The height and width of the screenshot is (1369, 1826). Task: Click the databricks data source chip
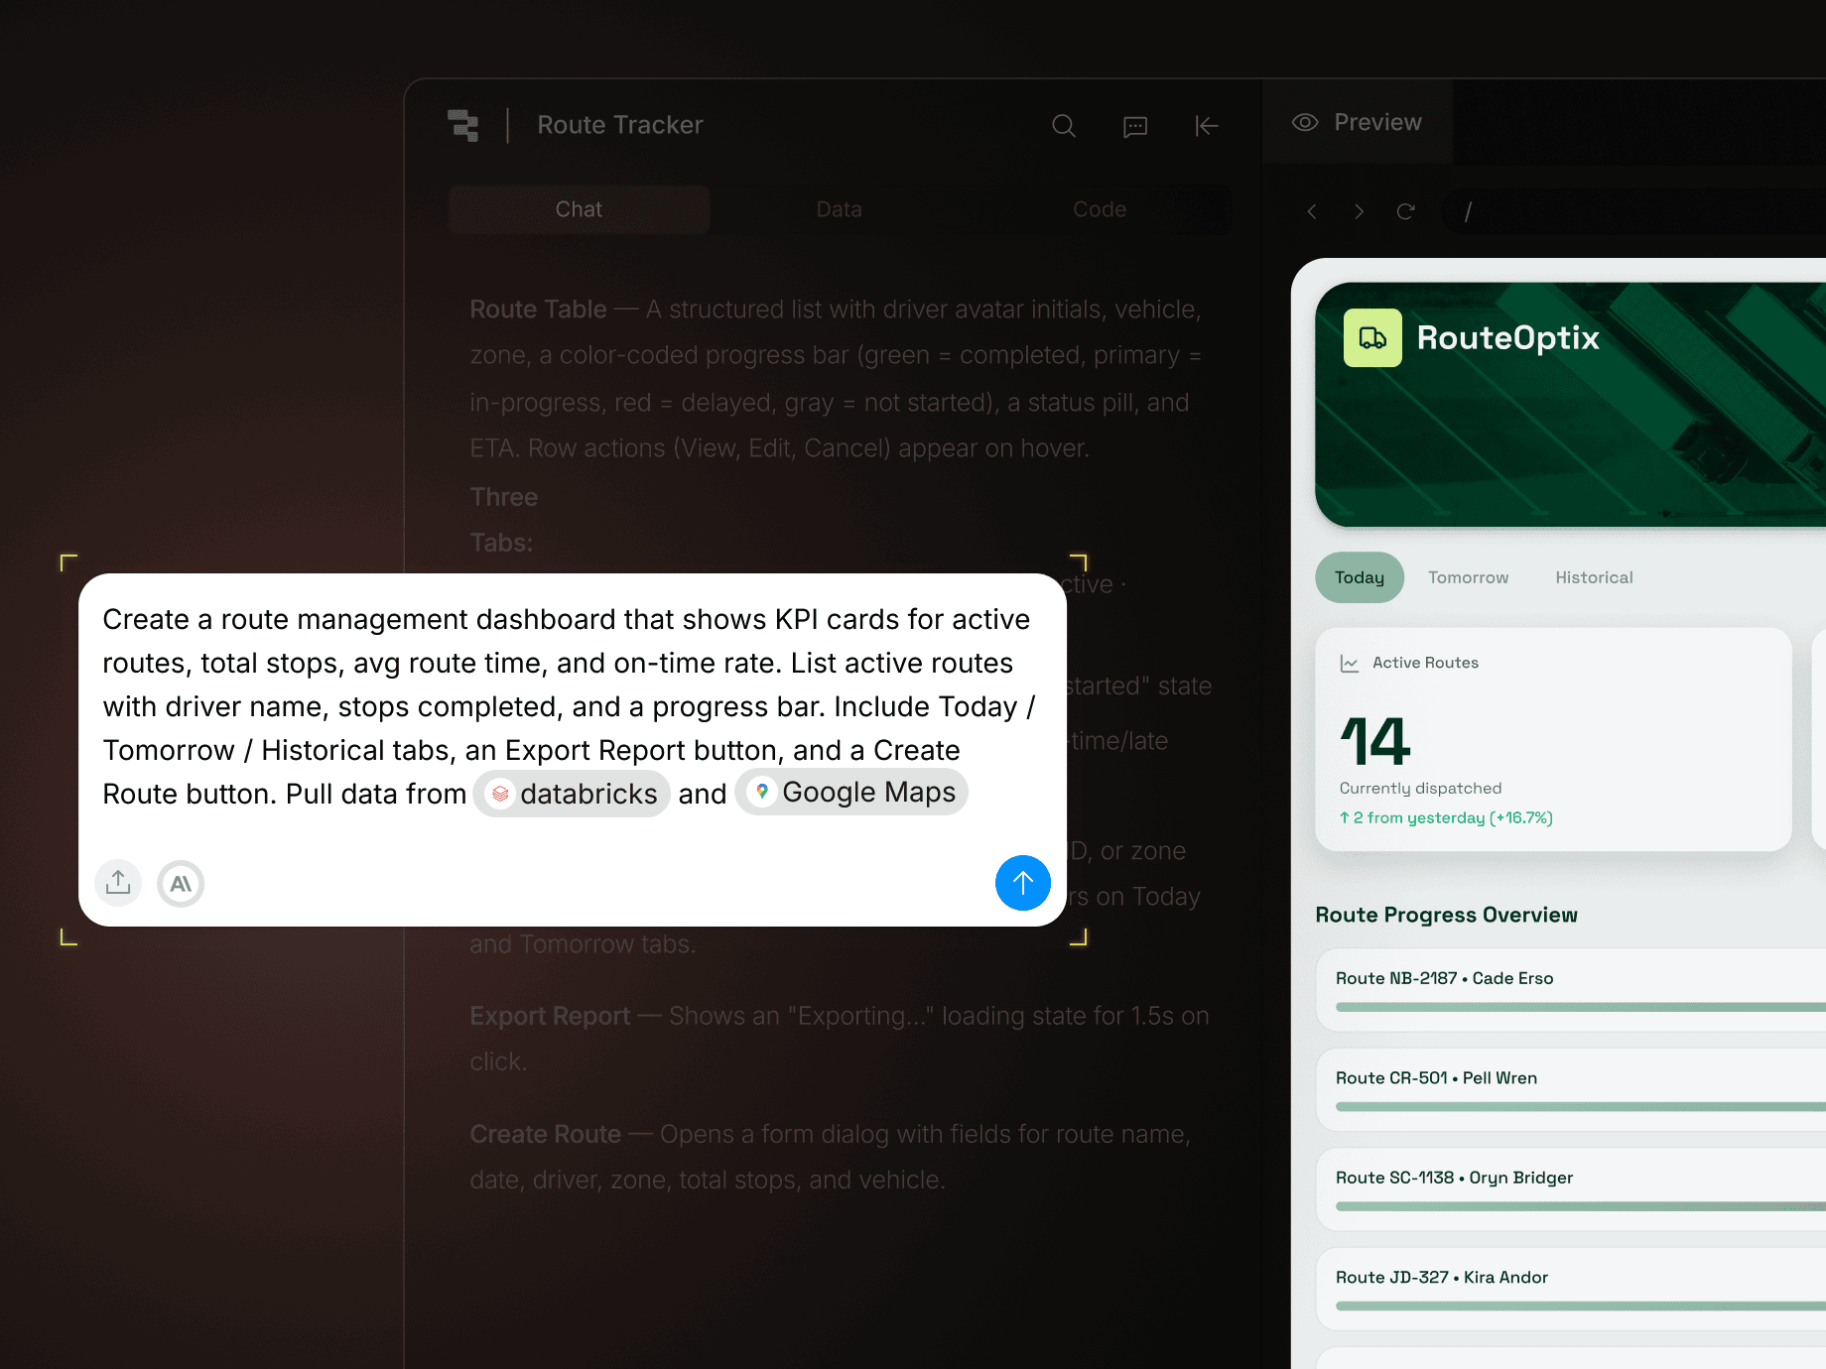pyautogui.click(x=572, y=794)
